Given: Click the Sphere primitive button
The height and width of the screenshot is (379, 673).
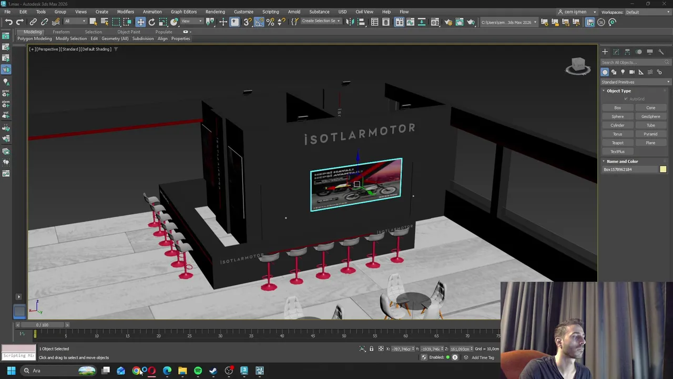Looking at the screenshot, I should (618, 116).
